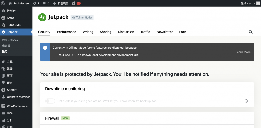Click the info icon in offline notice
The image size is (261, 128).
coord(45,48)
